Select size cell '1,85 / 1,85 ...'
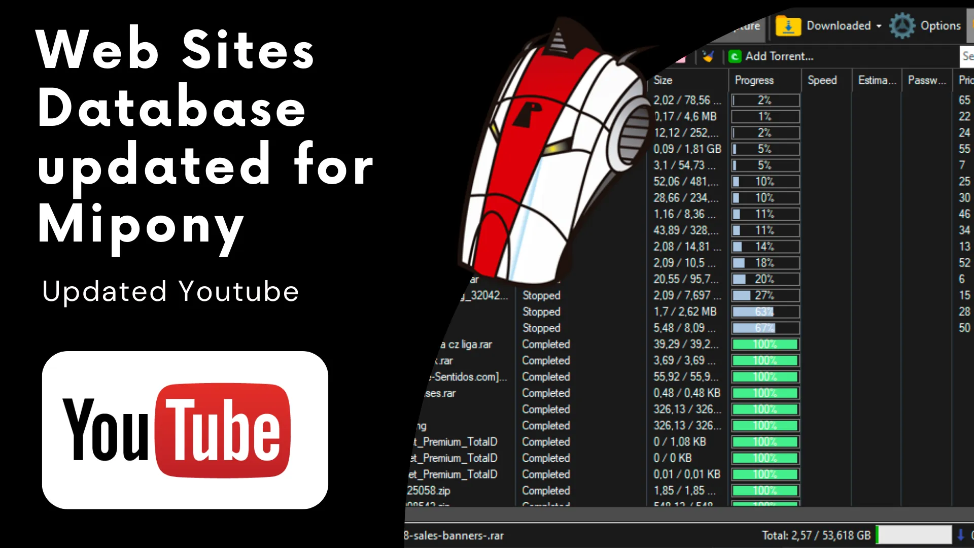The height and width of the screenshot is (548, 974). point(685,490)
